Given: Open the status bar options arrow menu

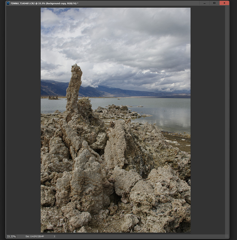Looking at the screenshot, I should 54,236.
